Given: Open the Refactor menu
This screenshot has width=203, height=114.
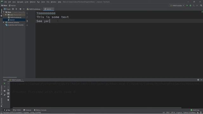Looking at the screenshot, I should pyautogui.click(x=33, y=2).
